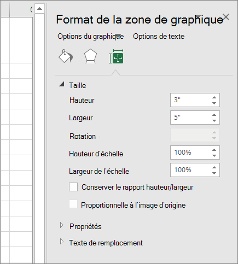Decrease Hauteur d'échelle with down arrow

214,156
